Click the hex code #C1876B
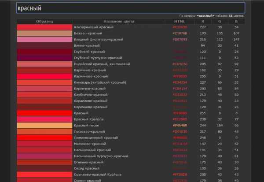This screenshot has height=182, width=264. pos(180,33)
